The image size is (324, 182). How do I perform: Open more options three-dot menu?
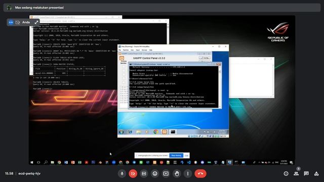point(188,173)
